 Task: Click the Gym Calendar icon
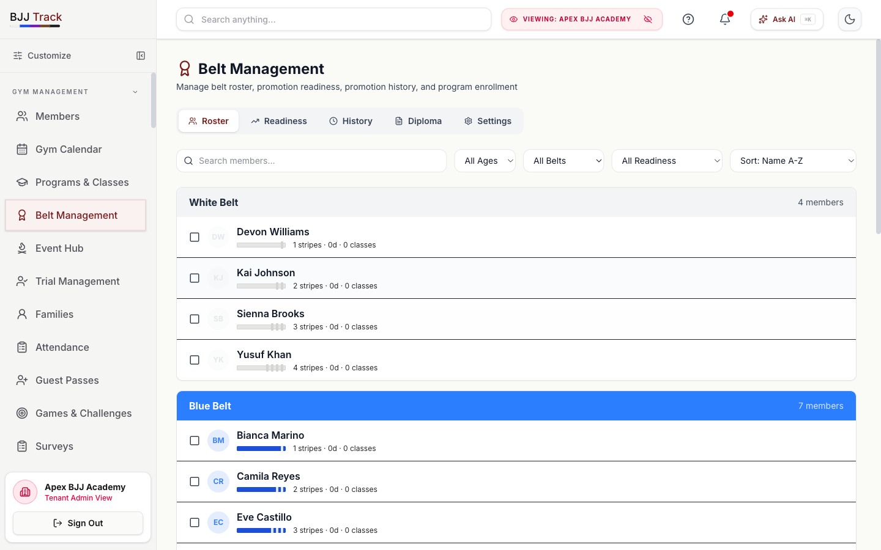22,149
